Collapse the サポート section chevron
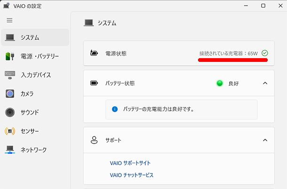287x189 pixels. (265, 140)
